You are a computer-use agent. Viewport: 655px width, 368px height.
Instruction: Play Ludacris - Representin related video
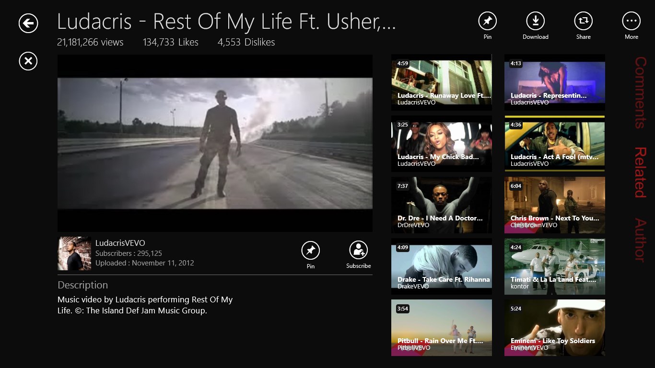555,82
